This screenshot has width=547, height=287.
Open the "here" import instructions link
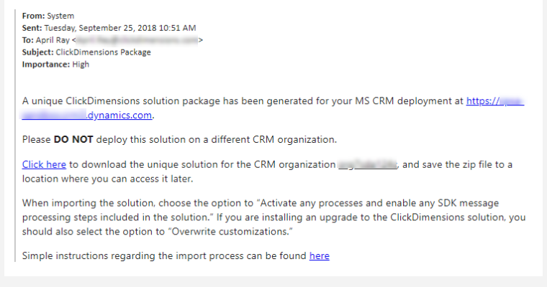(319, 255)
